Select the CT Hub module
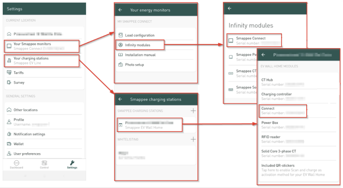Screen dimensions: 343x188 tap(299, 82)
